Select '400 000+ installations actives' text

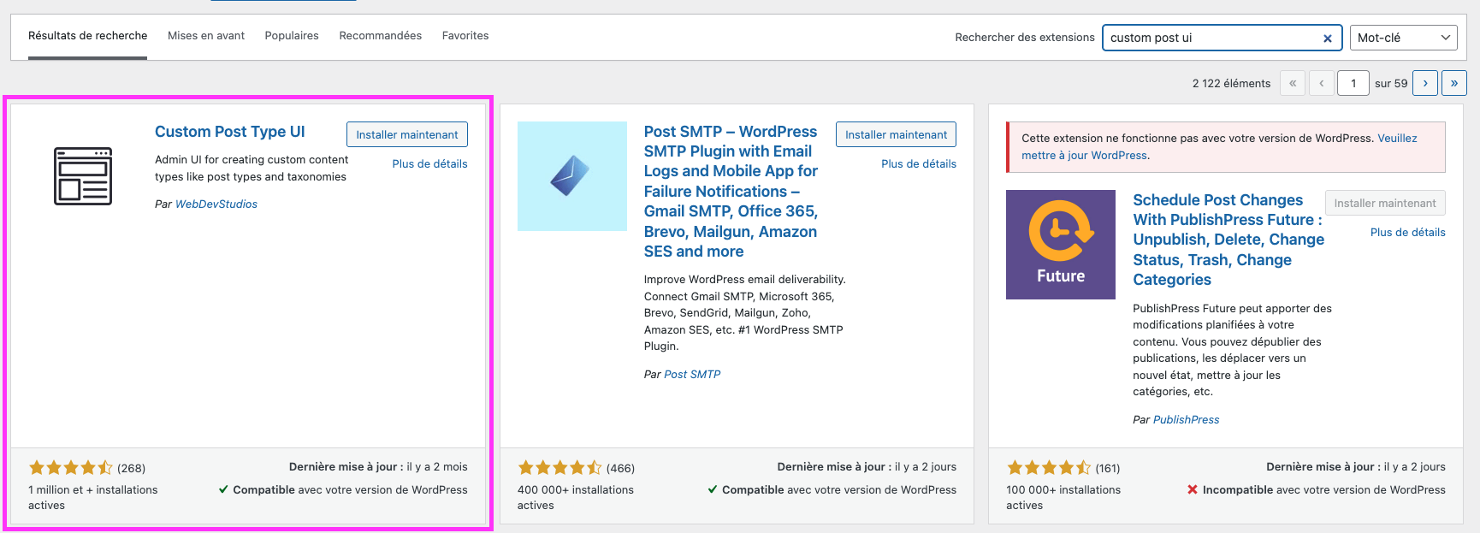576,498
